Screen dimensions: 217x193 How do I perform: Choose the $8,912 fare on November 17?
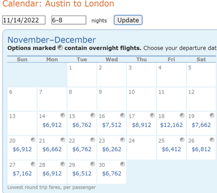pyautogui.click(x=142, y=125)
